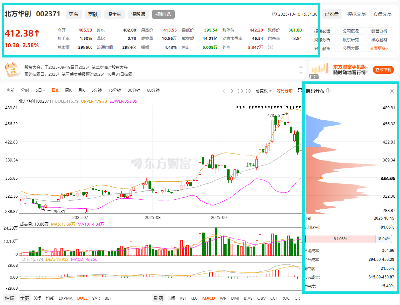Select the EXPMA main indicator
Screen dimensions: 400x305
pyautogui.click(x=65, y=298)
